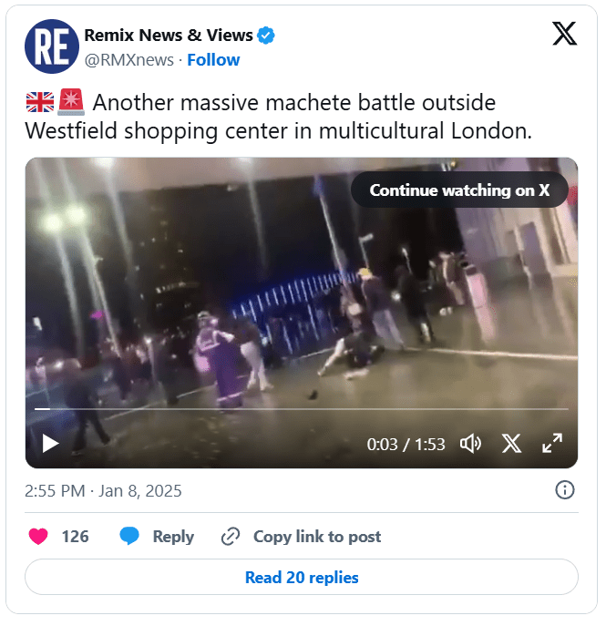Click the blue verified badge

coord(266,36)
